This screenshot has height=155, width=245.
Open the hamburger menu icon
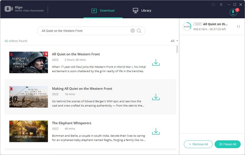[x=221, y=5]
